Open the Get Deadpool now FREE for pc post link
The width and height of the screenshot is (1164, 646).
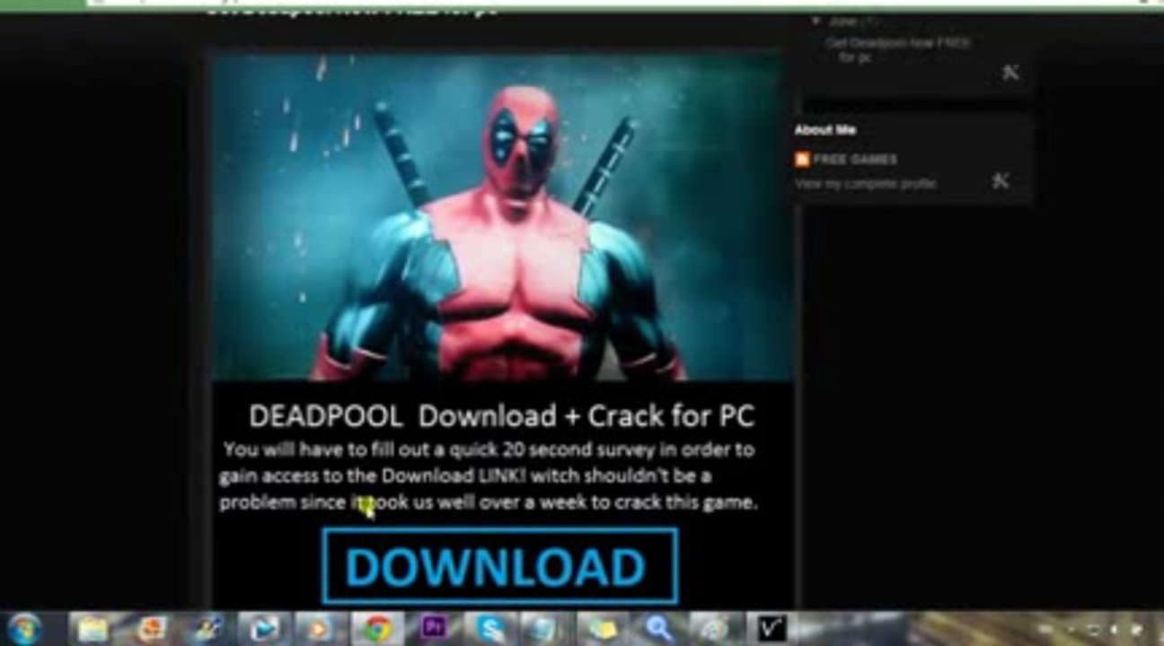point(897,50)
